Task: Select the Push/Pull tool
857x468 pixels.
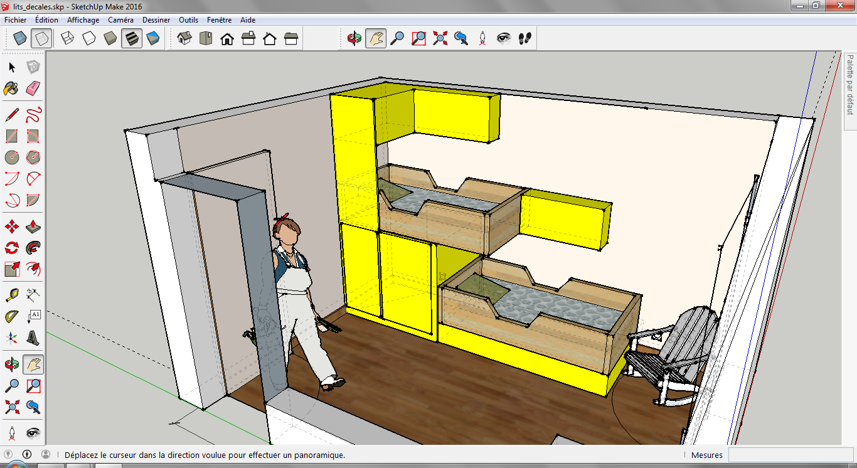Action: [33, 226]
